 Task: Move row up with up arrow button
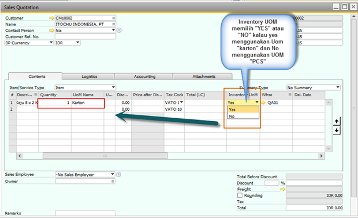coord(337,121)
